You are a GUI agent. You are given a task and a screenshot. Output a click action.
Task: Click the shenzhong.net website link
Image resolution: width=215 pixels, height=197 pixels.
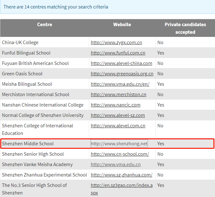[x=119, y=143]
